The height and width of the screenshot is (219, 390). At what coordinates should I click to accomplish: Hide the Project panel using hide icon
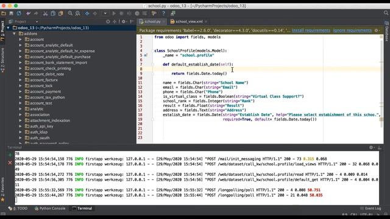tap(132, 22)
